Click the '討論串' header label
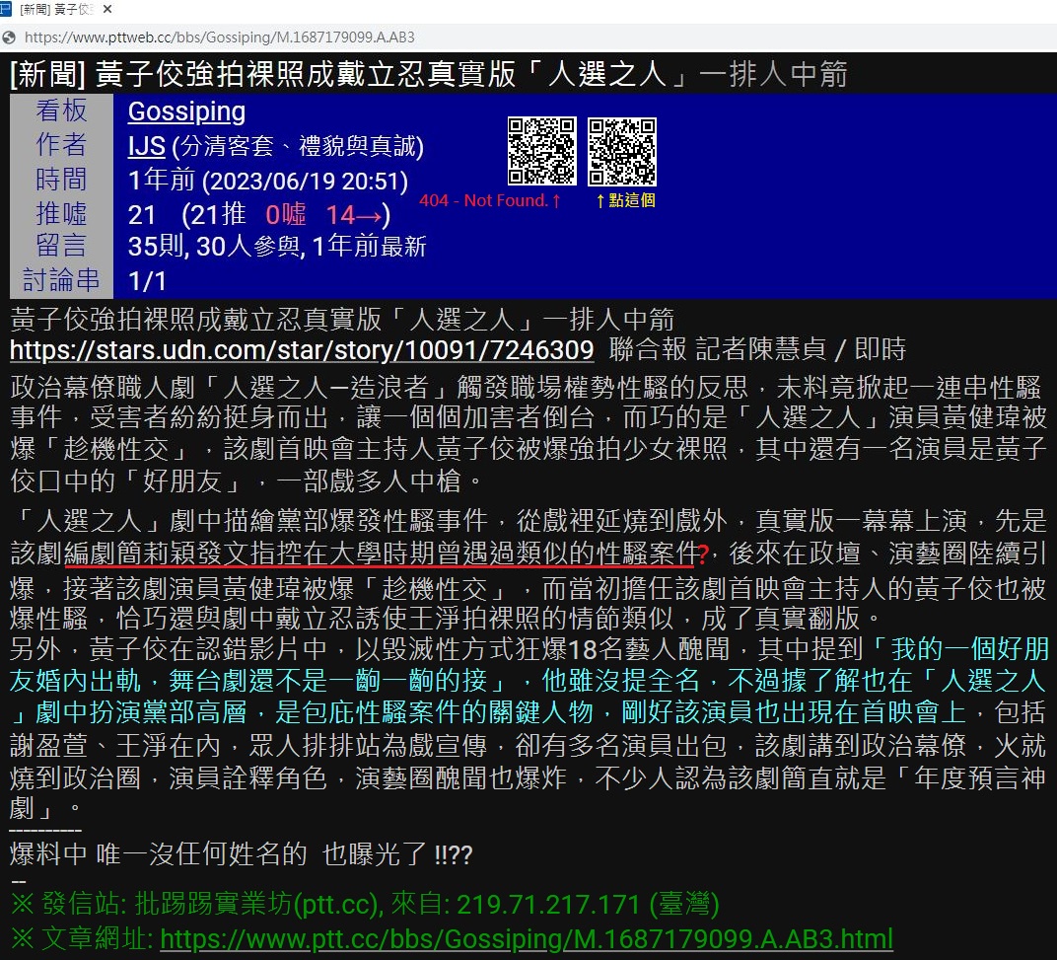This screenshot has height=960, width=1057. click(x=61, y=280)
